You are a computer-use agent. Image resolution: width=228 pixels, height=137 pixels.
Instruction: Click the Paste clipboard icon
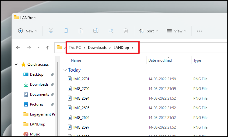[x=81, y=31]
